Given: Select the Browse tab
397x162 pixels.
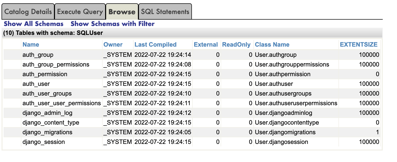Looking at the screenshot, I should pos(122,12).
